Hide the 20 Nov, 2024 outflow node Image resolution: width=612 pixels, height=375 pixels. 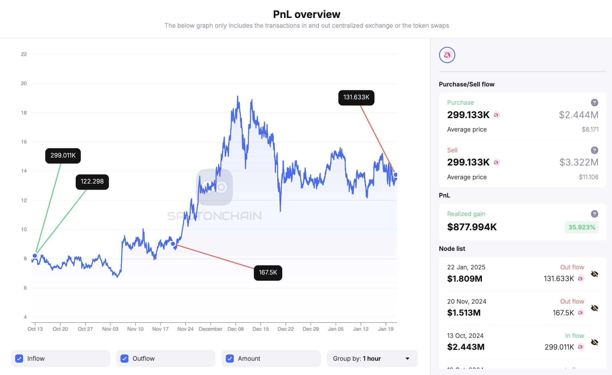595,308
